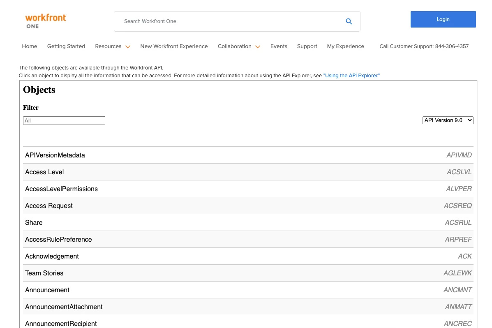Open the Home nav item
Screen dimensions: 492x328
coord(30,46)
